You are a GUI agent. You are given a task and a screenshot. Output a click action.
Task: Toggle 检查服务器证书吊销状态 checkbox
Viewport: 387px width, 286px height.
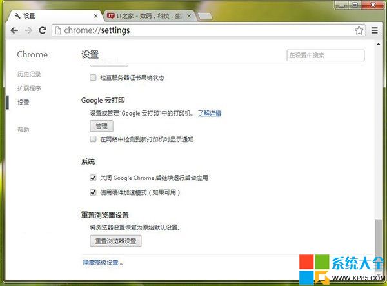pyautogui.click(x=93, y=77)
